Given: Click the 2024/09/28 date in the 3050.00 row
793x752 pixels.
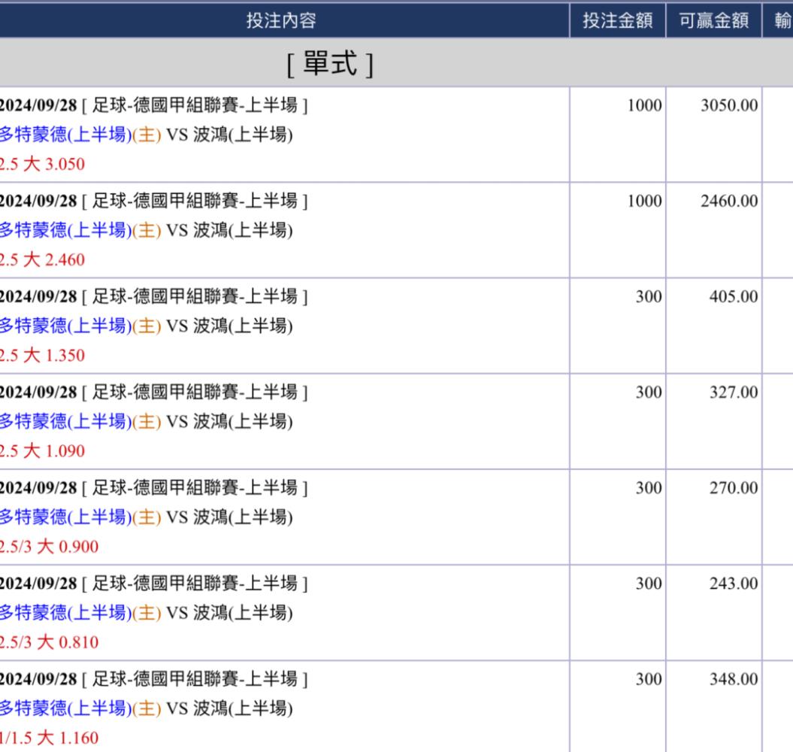Looking at the screenshot, I should pos(38,105).
